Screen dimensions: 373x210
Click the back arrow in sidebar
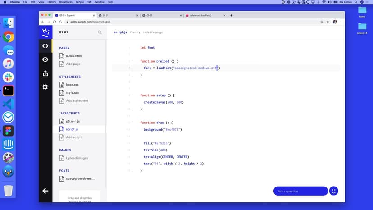[x=45, y=191]
